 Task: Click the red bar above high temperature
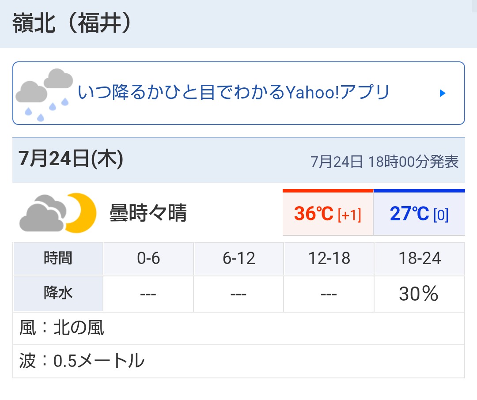[328, 191]
